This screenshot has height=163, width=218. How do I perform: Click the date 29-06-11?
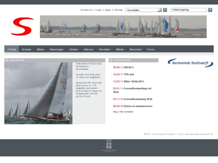(x=118, y=67)
